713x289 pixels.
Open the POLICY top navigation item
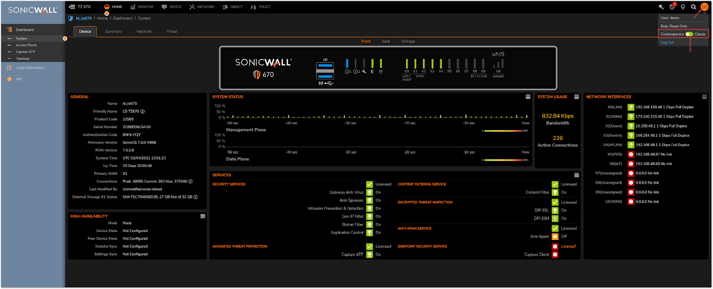tap(261, 7)
